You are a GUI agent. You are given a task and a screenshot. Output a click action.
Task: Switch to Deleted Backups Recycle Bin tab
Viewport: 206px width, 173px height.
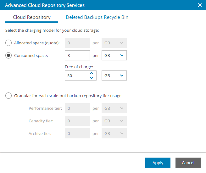pos(97,17)
